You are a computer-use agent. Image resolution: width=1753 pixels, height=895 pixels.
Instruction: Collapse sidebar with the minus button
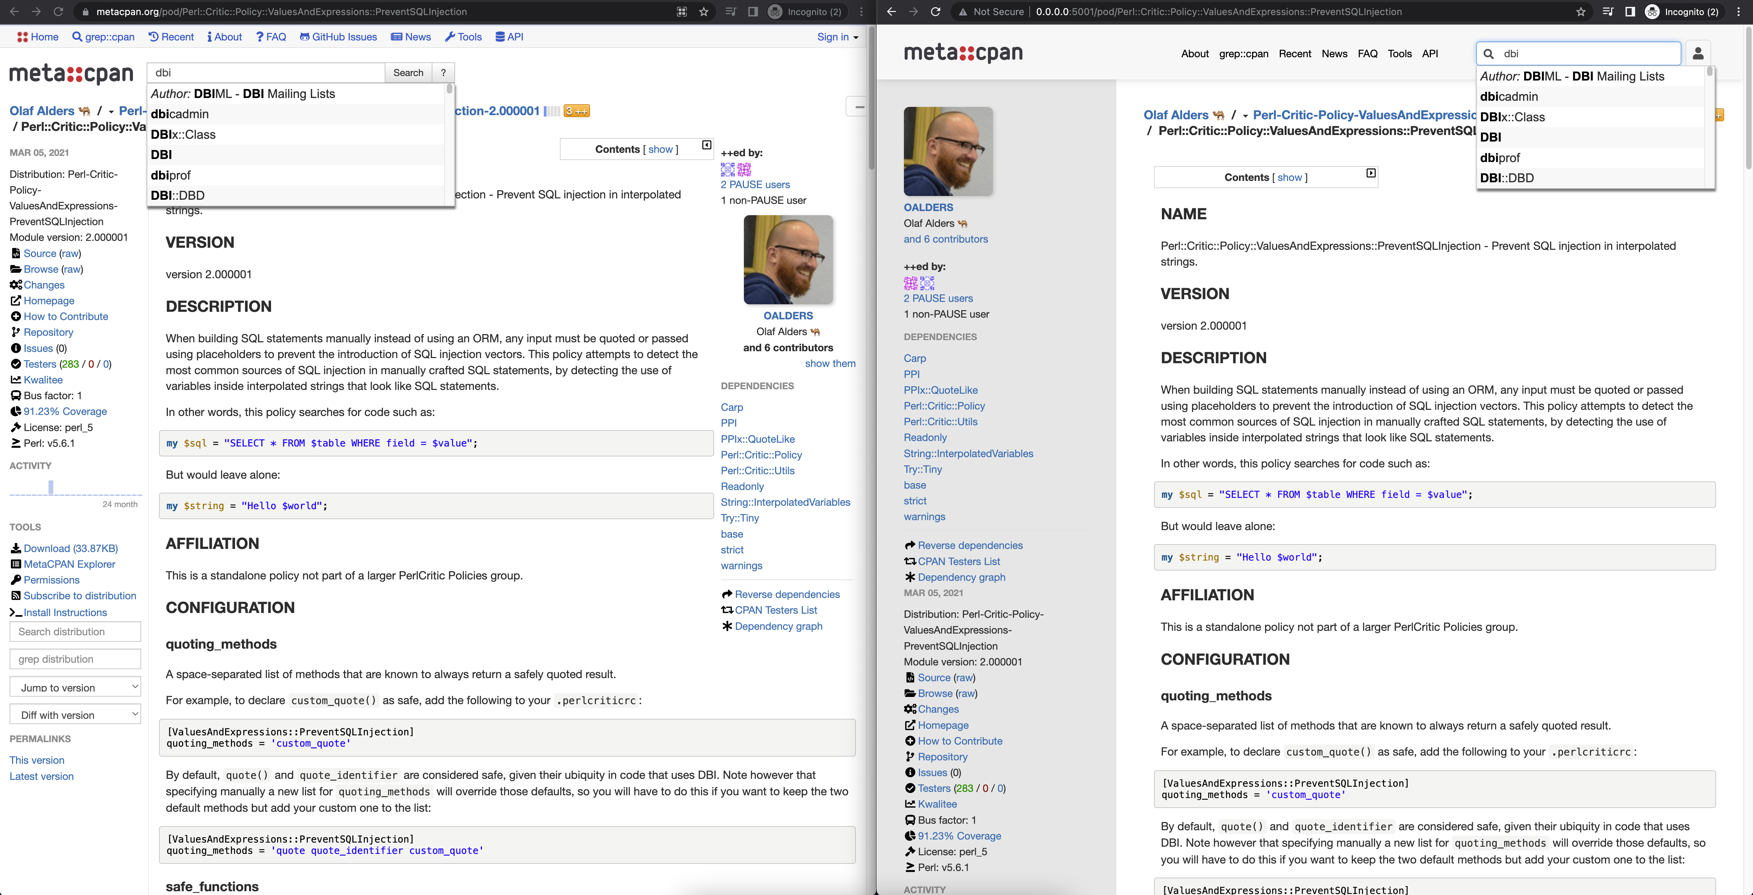coord(859,107)
